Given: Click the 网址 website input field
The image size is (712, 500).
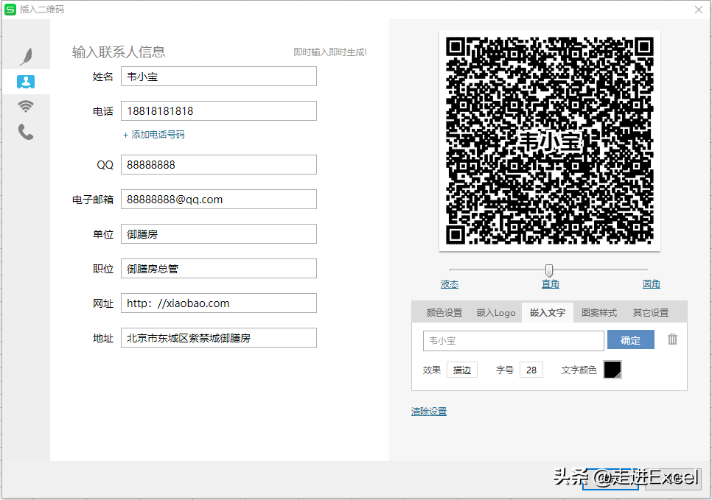Looking at the screenshot, I should (219, 303).
